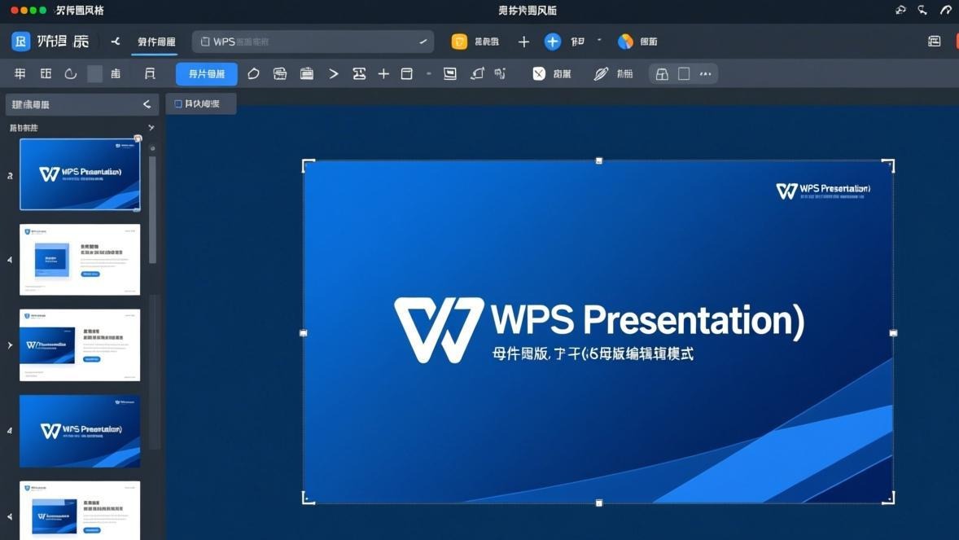Click the text box frame icon
The width and height of the screenshot is (959, 540).
[359, 73]
